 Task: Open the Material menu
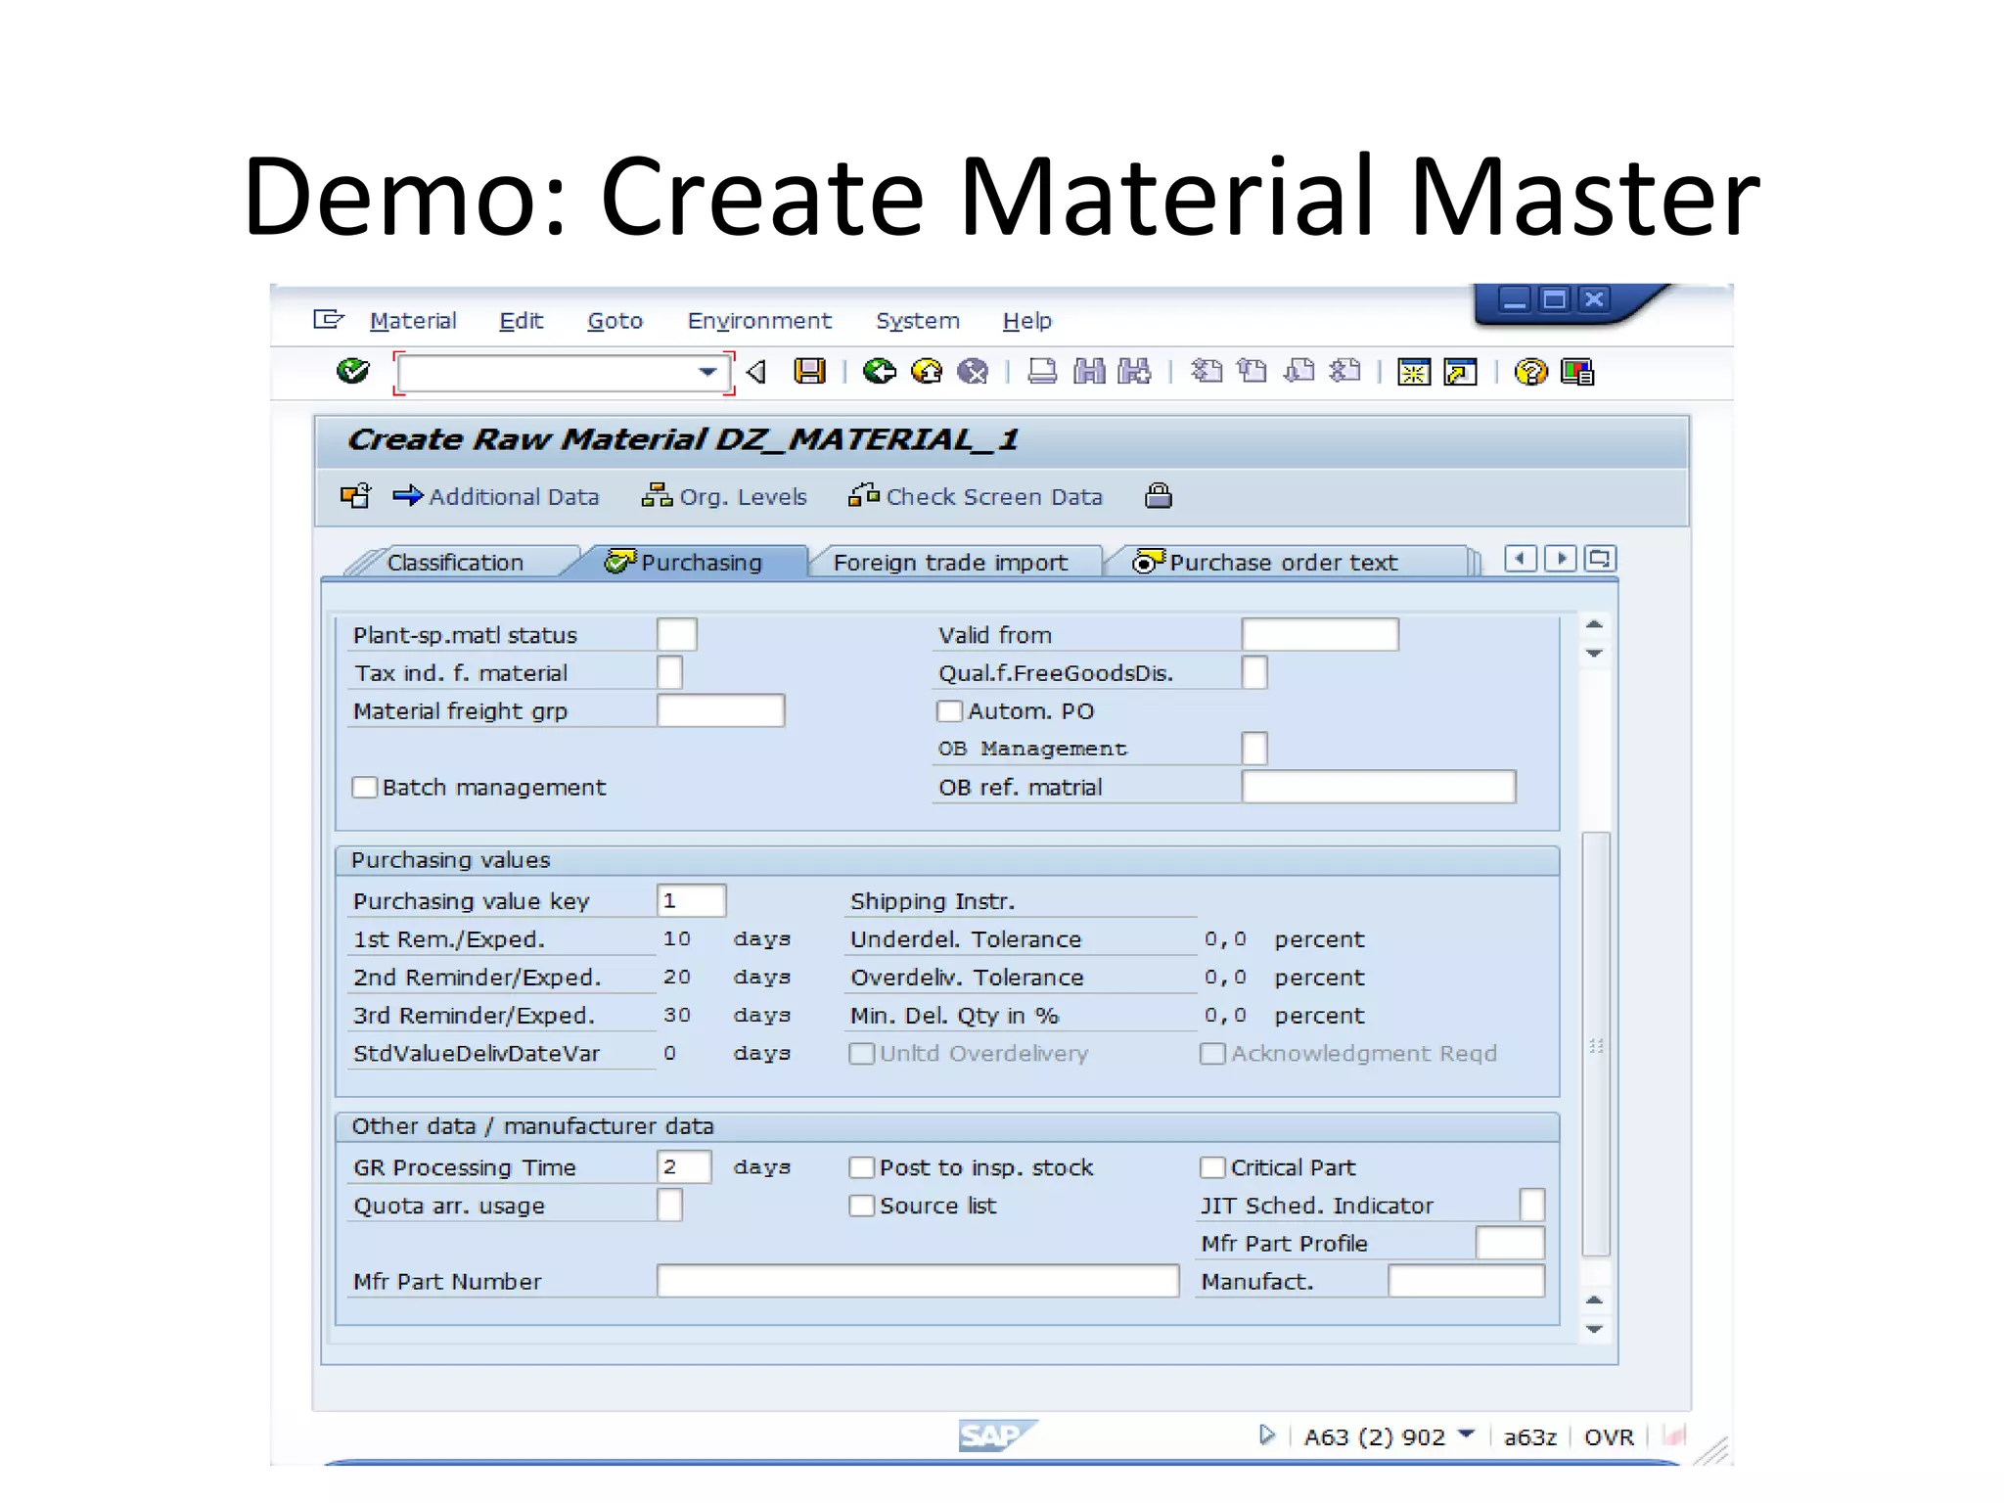coord(413,321)
